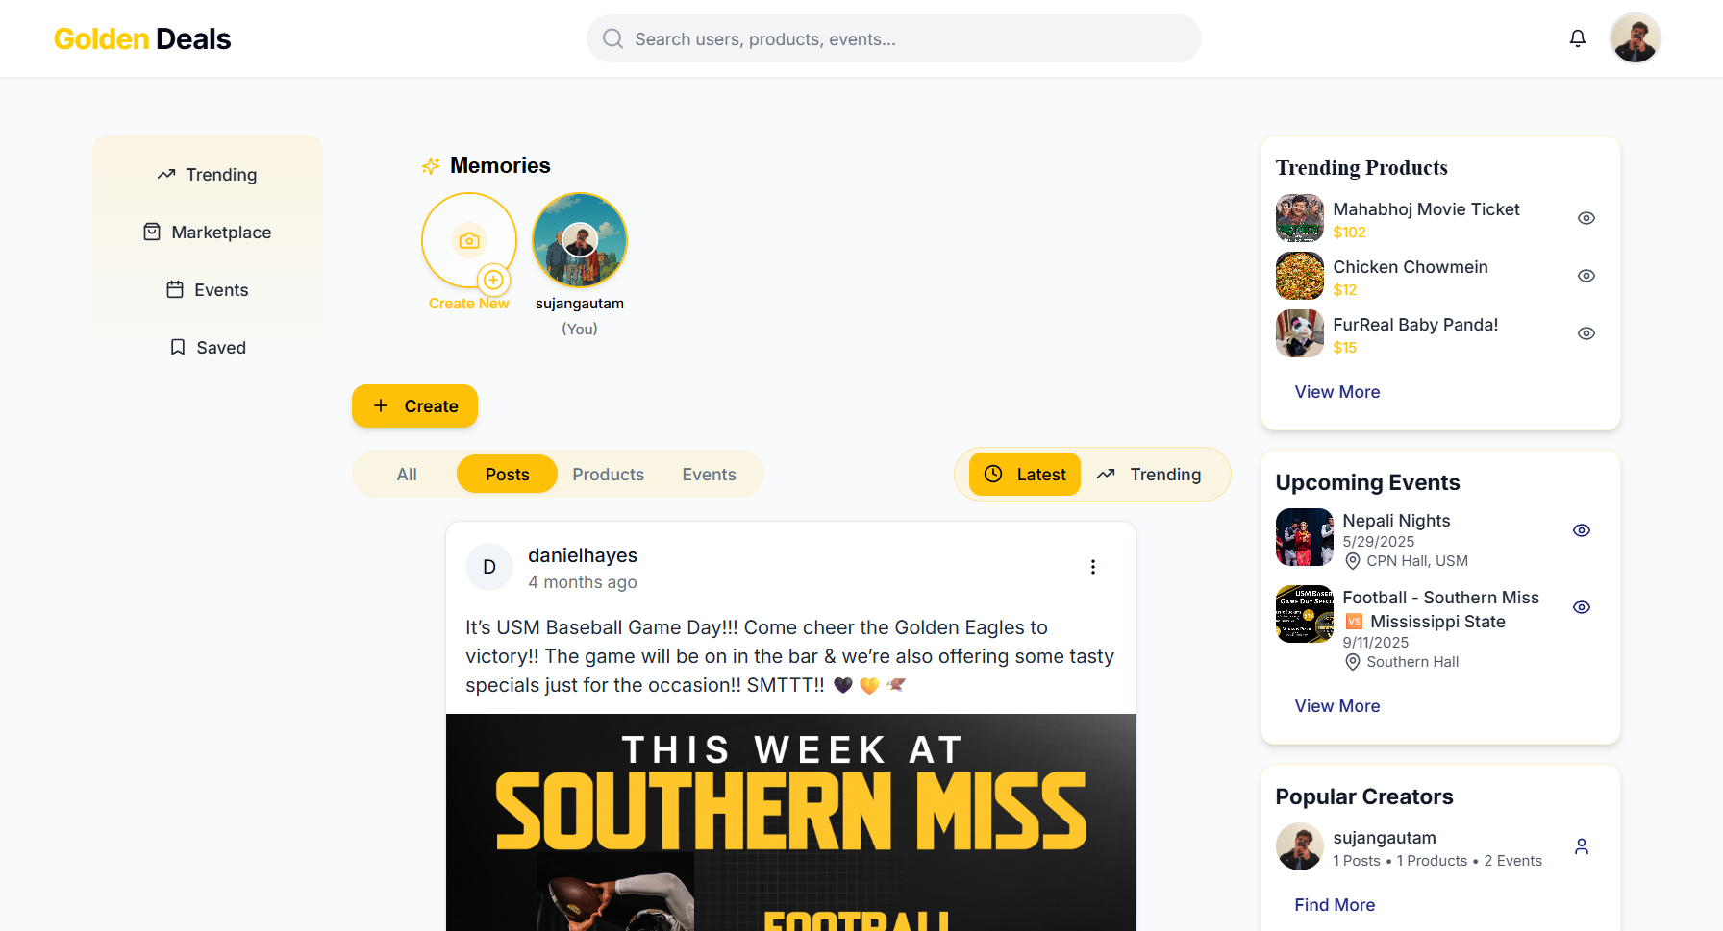This screenshot has height=931, width=1723.
Task: Go to Trending in the sidebar
Action: pyautogui.click(x=208, y=175)
